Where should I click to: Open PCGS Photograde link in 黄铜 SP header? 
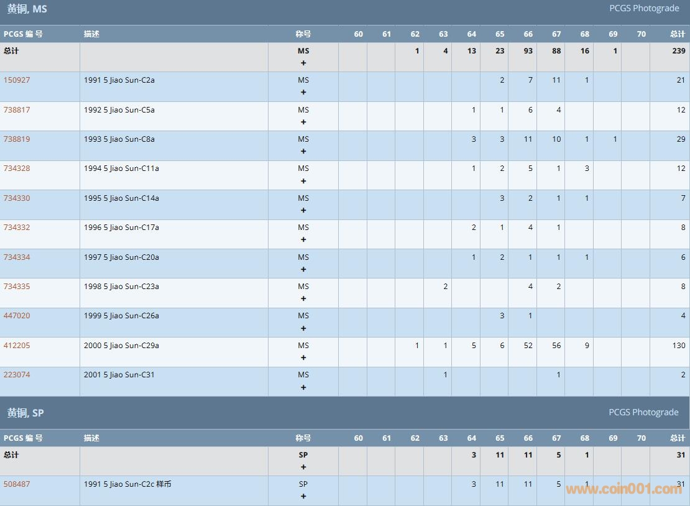click(643, 412)
